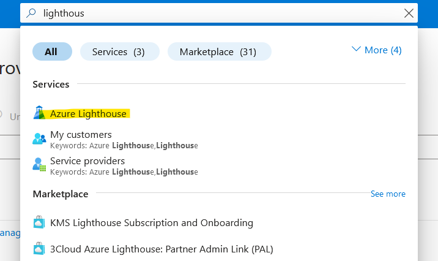Open the My customers result
Viewport: 438px width, 261px height.
(81, 135)
